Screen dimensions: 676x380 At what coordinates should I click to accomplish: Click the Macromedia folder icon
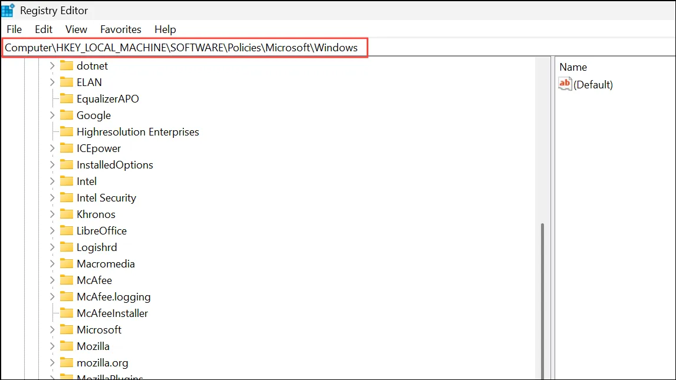67,263
